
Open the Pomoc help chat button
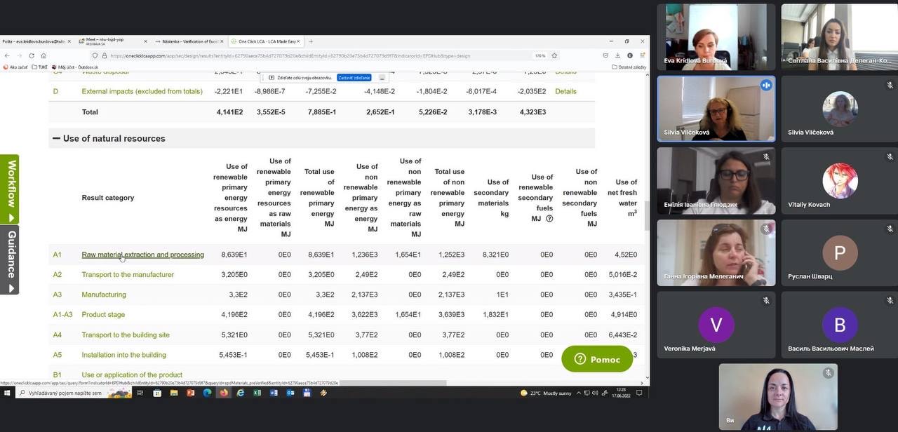click(598, 359)
